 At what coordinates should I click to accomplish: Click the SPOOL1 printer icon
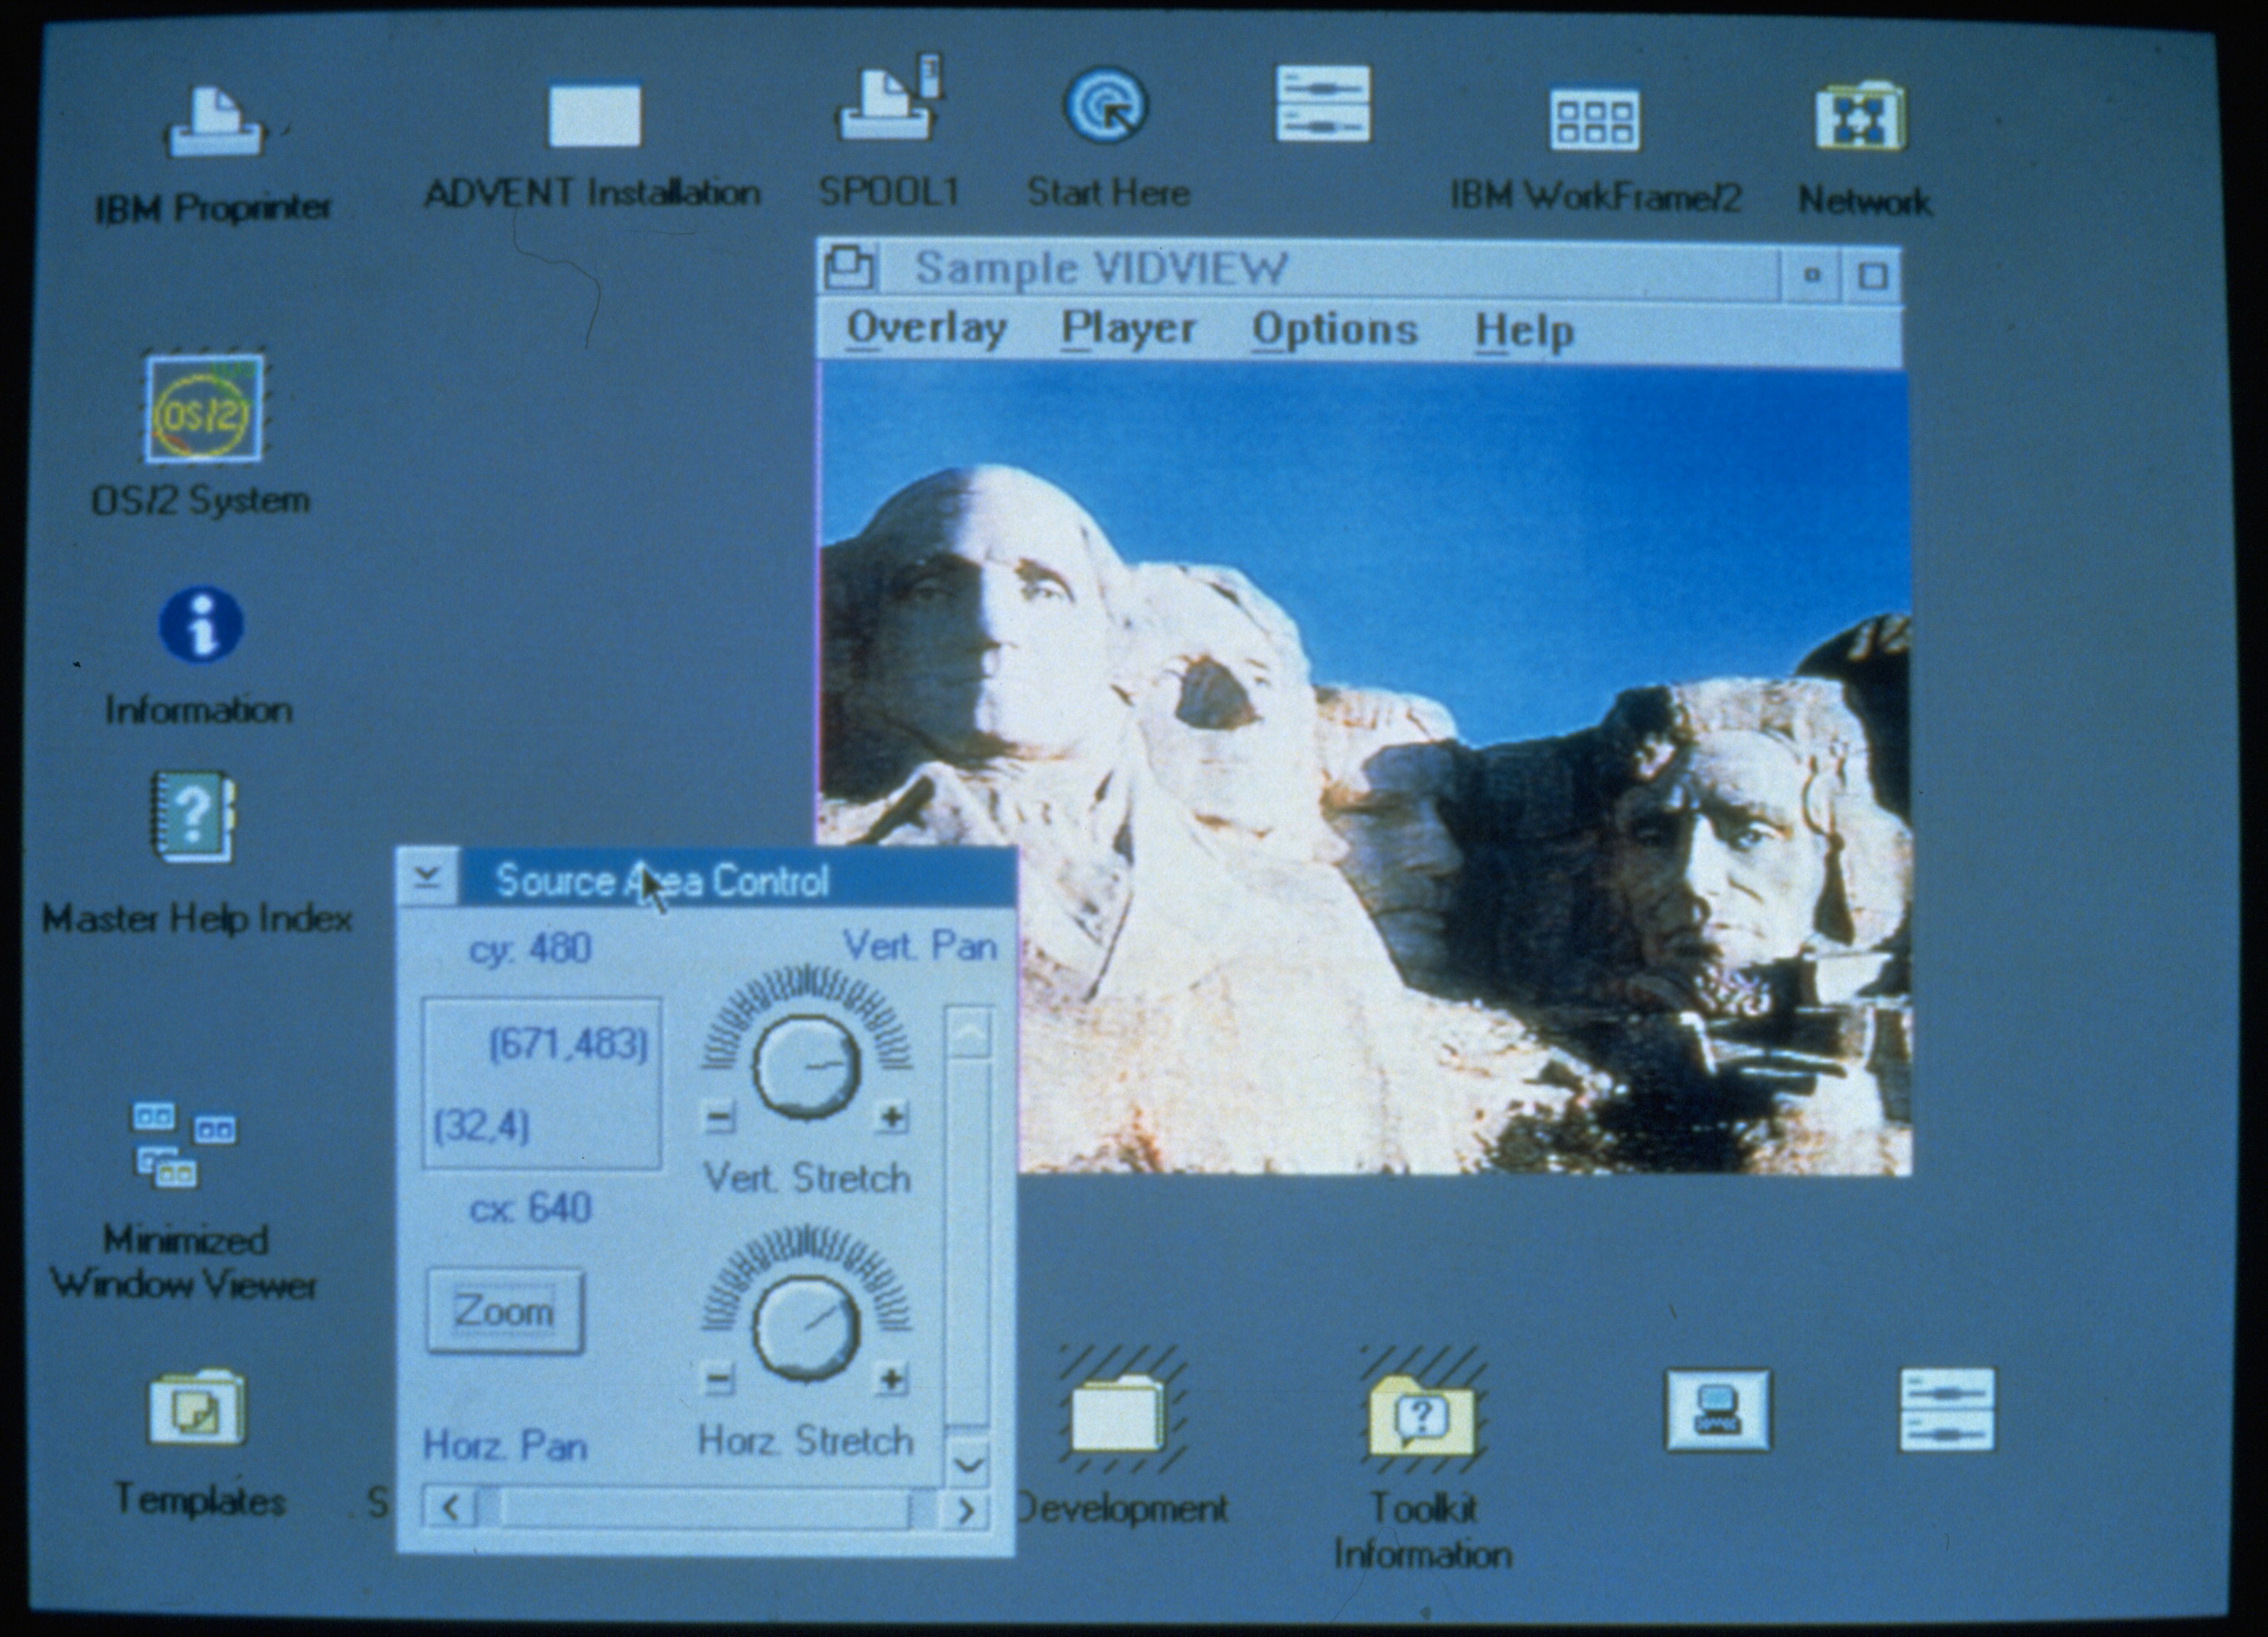[x=888, y=98]
